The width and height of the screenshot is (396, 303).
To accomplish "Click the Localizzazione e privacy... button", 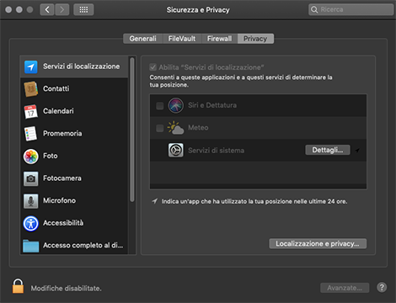I will pyautogui.click(x=318, y=243).
